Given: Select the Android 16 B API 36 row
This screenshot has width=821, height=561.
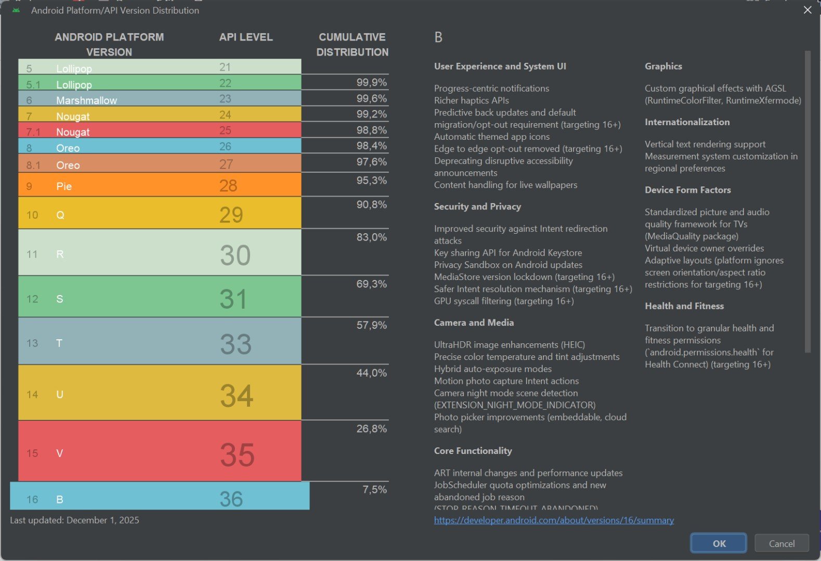Looking at the screenshot, I should (x=160, y=496).
